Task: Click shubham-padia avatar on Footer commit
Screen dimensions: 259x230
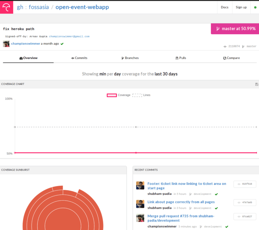Action: tap(140, 185)
